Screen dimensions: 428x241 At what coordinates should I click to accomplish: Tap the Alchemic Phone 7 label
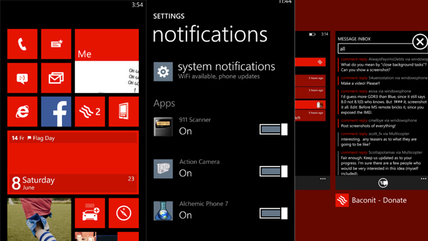pos(203,204)
